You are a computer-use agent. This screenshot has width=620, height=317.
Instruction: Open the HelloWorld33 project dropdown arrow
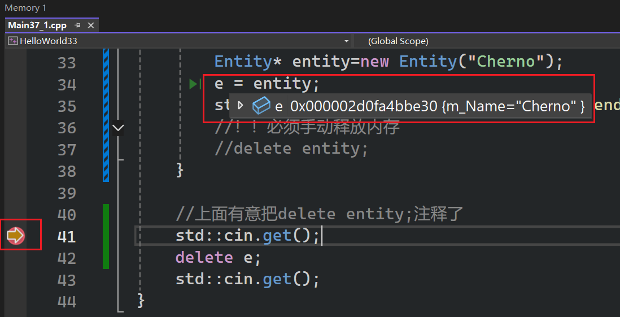tap(346, 41)
